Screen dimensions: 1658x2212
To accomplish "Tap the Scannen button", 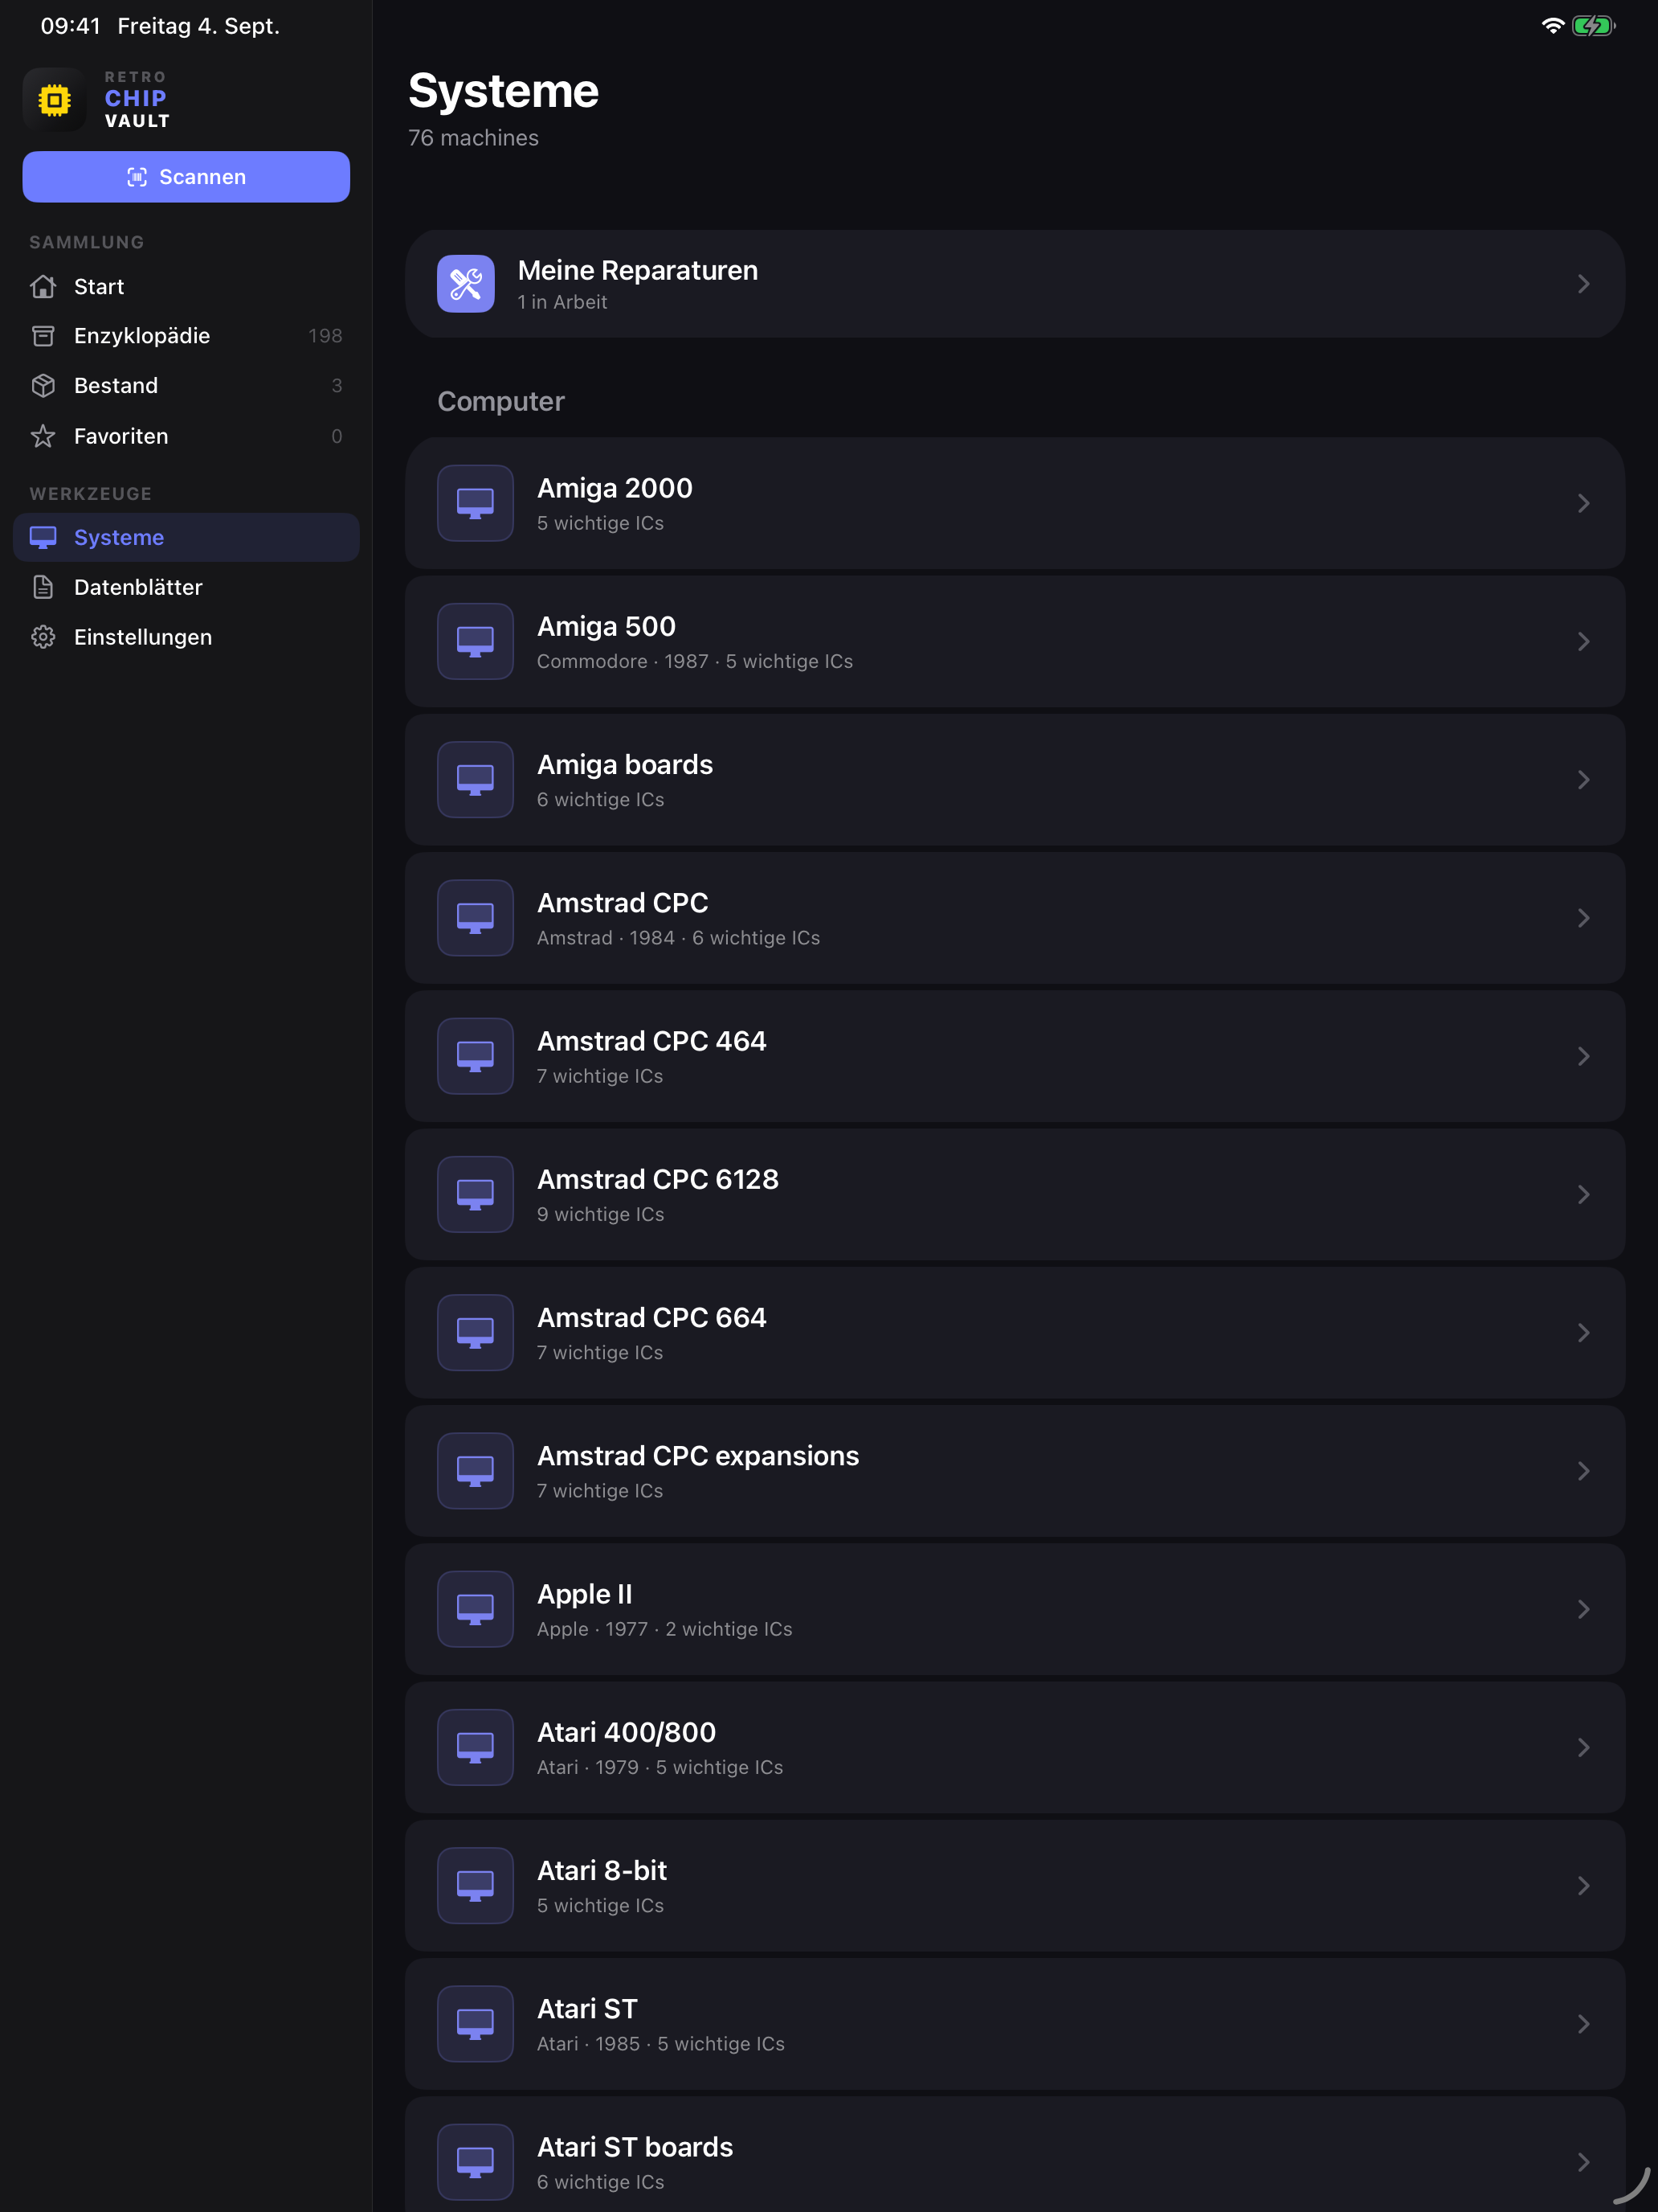I will click(x=187, y=177).
